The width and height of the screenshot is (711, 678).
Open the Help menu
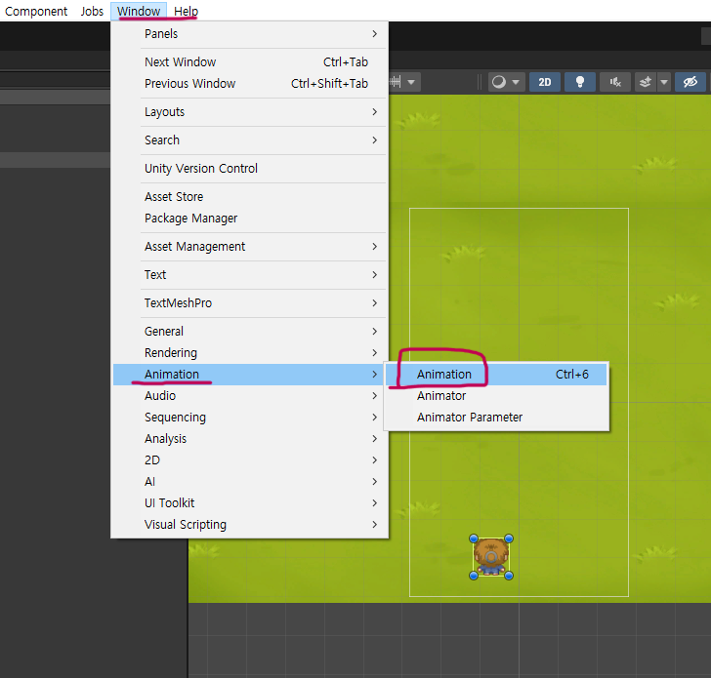tap(186, 12)
